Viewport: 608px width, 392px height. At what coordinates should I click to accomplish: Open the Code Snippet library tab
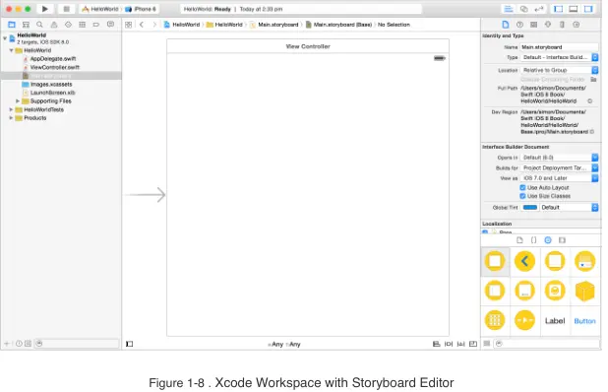coord(533,240)
